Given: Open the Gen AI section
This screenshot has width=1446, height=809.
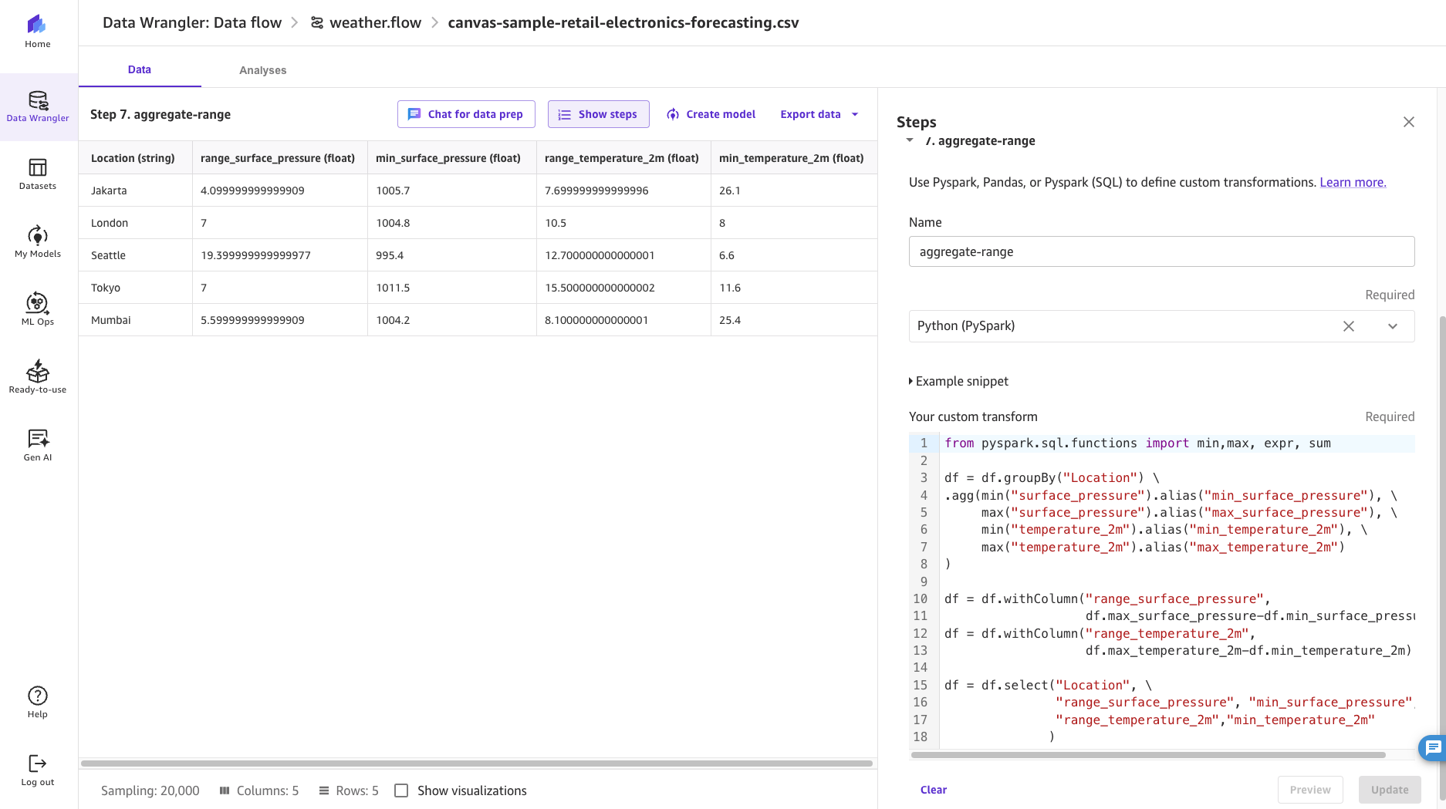Looking at the screenshot, I should 37,445.
